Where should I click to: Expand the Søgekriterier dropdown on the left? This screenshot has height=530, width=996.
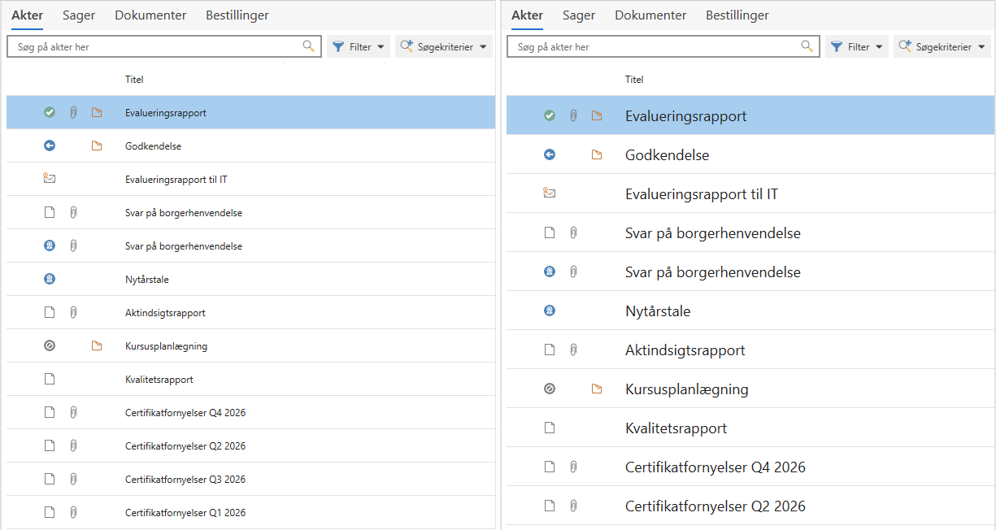point(444,46)
